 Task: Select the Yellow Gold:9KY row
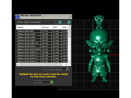(x=42, y=31)
